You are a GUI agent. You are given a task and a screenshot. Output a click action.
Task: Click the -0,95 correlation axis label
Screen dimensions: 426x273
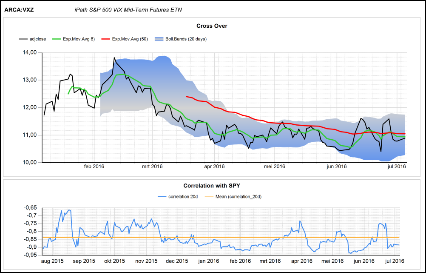(x=31, y=255)
